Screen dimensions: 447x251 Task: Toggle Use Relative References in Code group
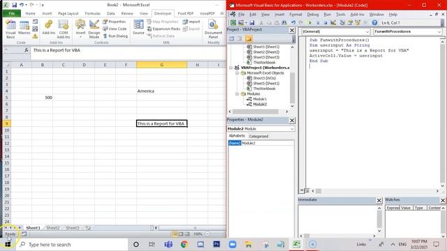(x=35, y=29)
